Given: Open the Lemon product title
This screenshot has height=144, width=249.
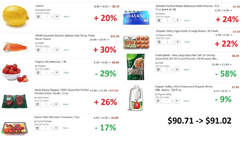Looking at the screenshot, I should coord(40,6).
